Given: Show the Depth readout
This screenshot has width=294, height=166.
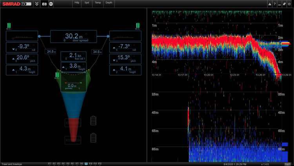Looking at the screenshot, I should coord(109,3).
